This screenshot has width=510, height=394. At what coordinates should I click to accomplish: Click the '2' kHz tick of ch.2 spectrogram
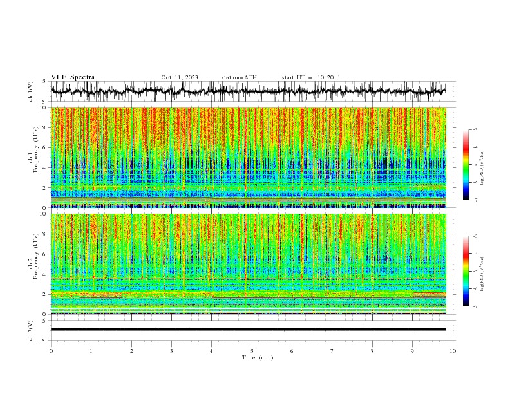coord(46,294)
